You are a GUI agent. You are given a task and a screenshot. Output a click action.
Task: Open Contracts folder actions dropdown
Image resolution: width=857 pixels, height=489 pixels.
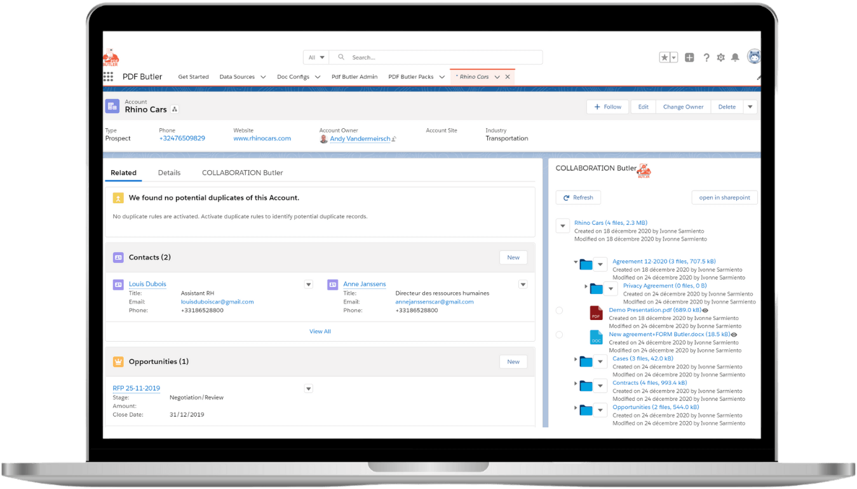point(600,386)
